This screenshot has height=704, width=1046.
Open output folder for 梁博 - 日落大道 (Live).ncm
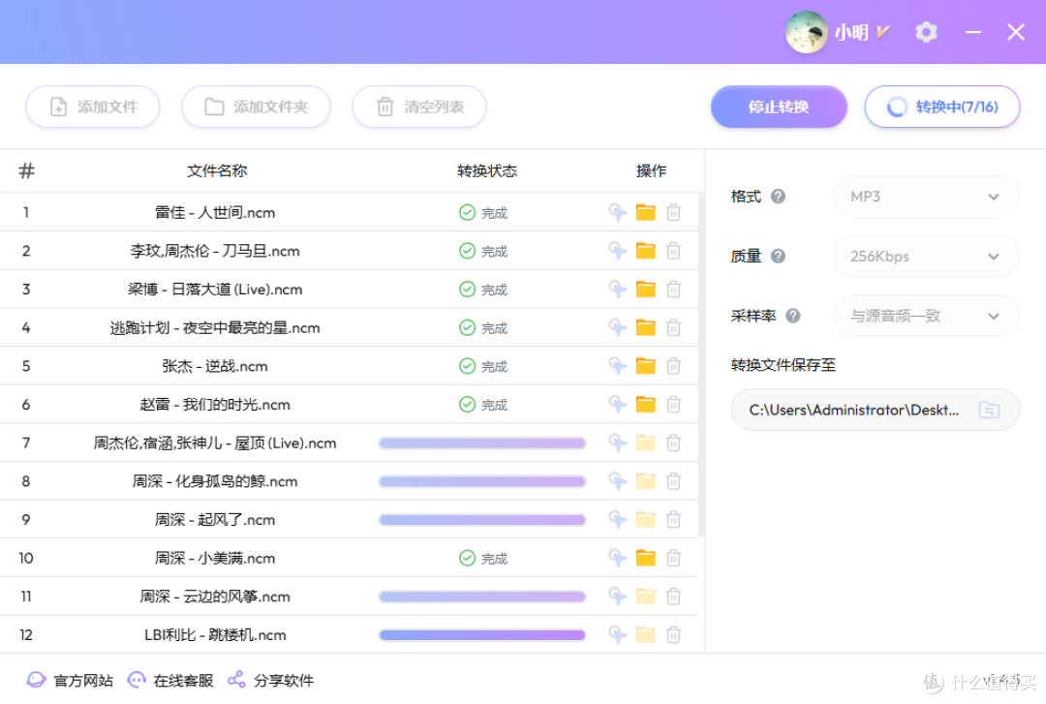[645, 290]
